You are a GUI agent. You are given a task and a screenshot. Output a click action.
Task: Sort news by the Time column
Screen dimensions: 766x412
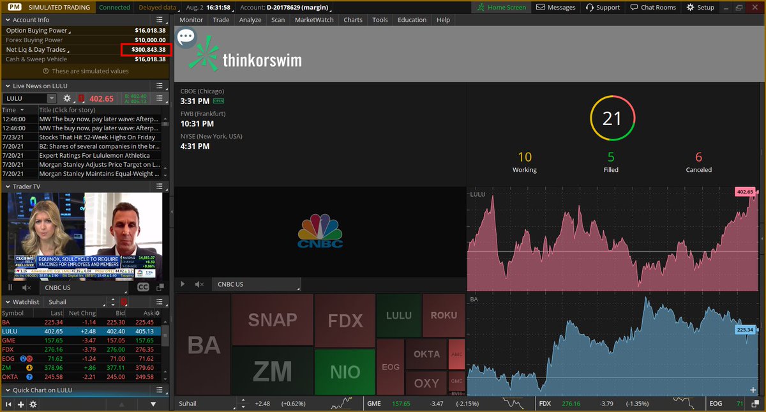pos(19,110)
